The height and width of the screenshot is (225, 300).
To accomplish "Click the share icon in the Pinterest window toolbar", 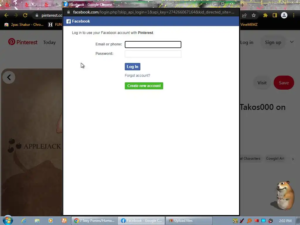I will tap(244, 15).
